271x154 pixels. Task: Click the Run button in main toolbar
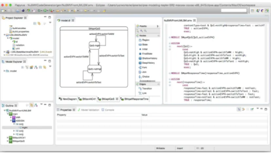point(45,10)
